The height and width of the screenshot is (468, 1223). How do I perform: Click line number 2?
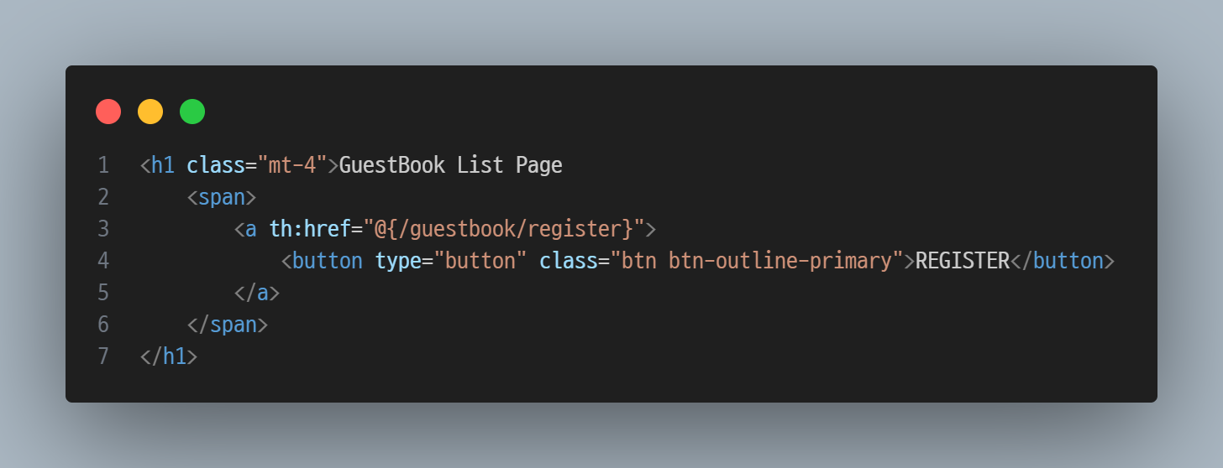pos(103,197)
